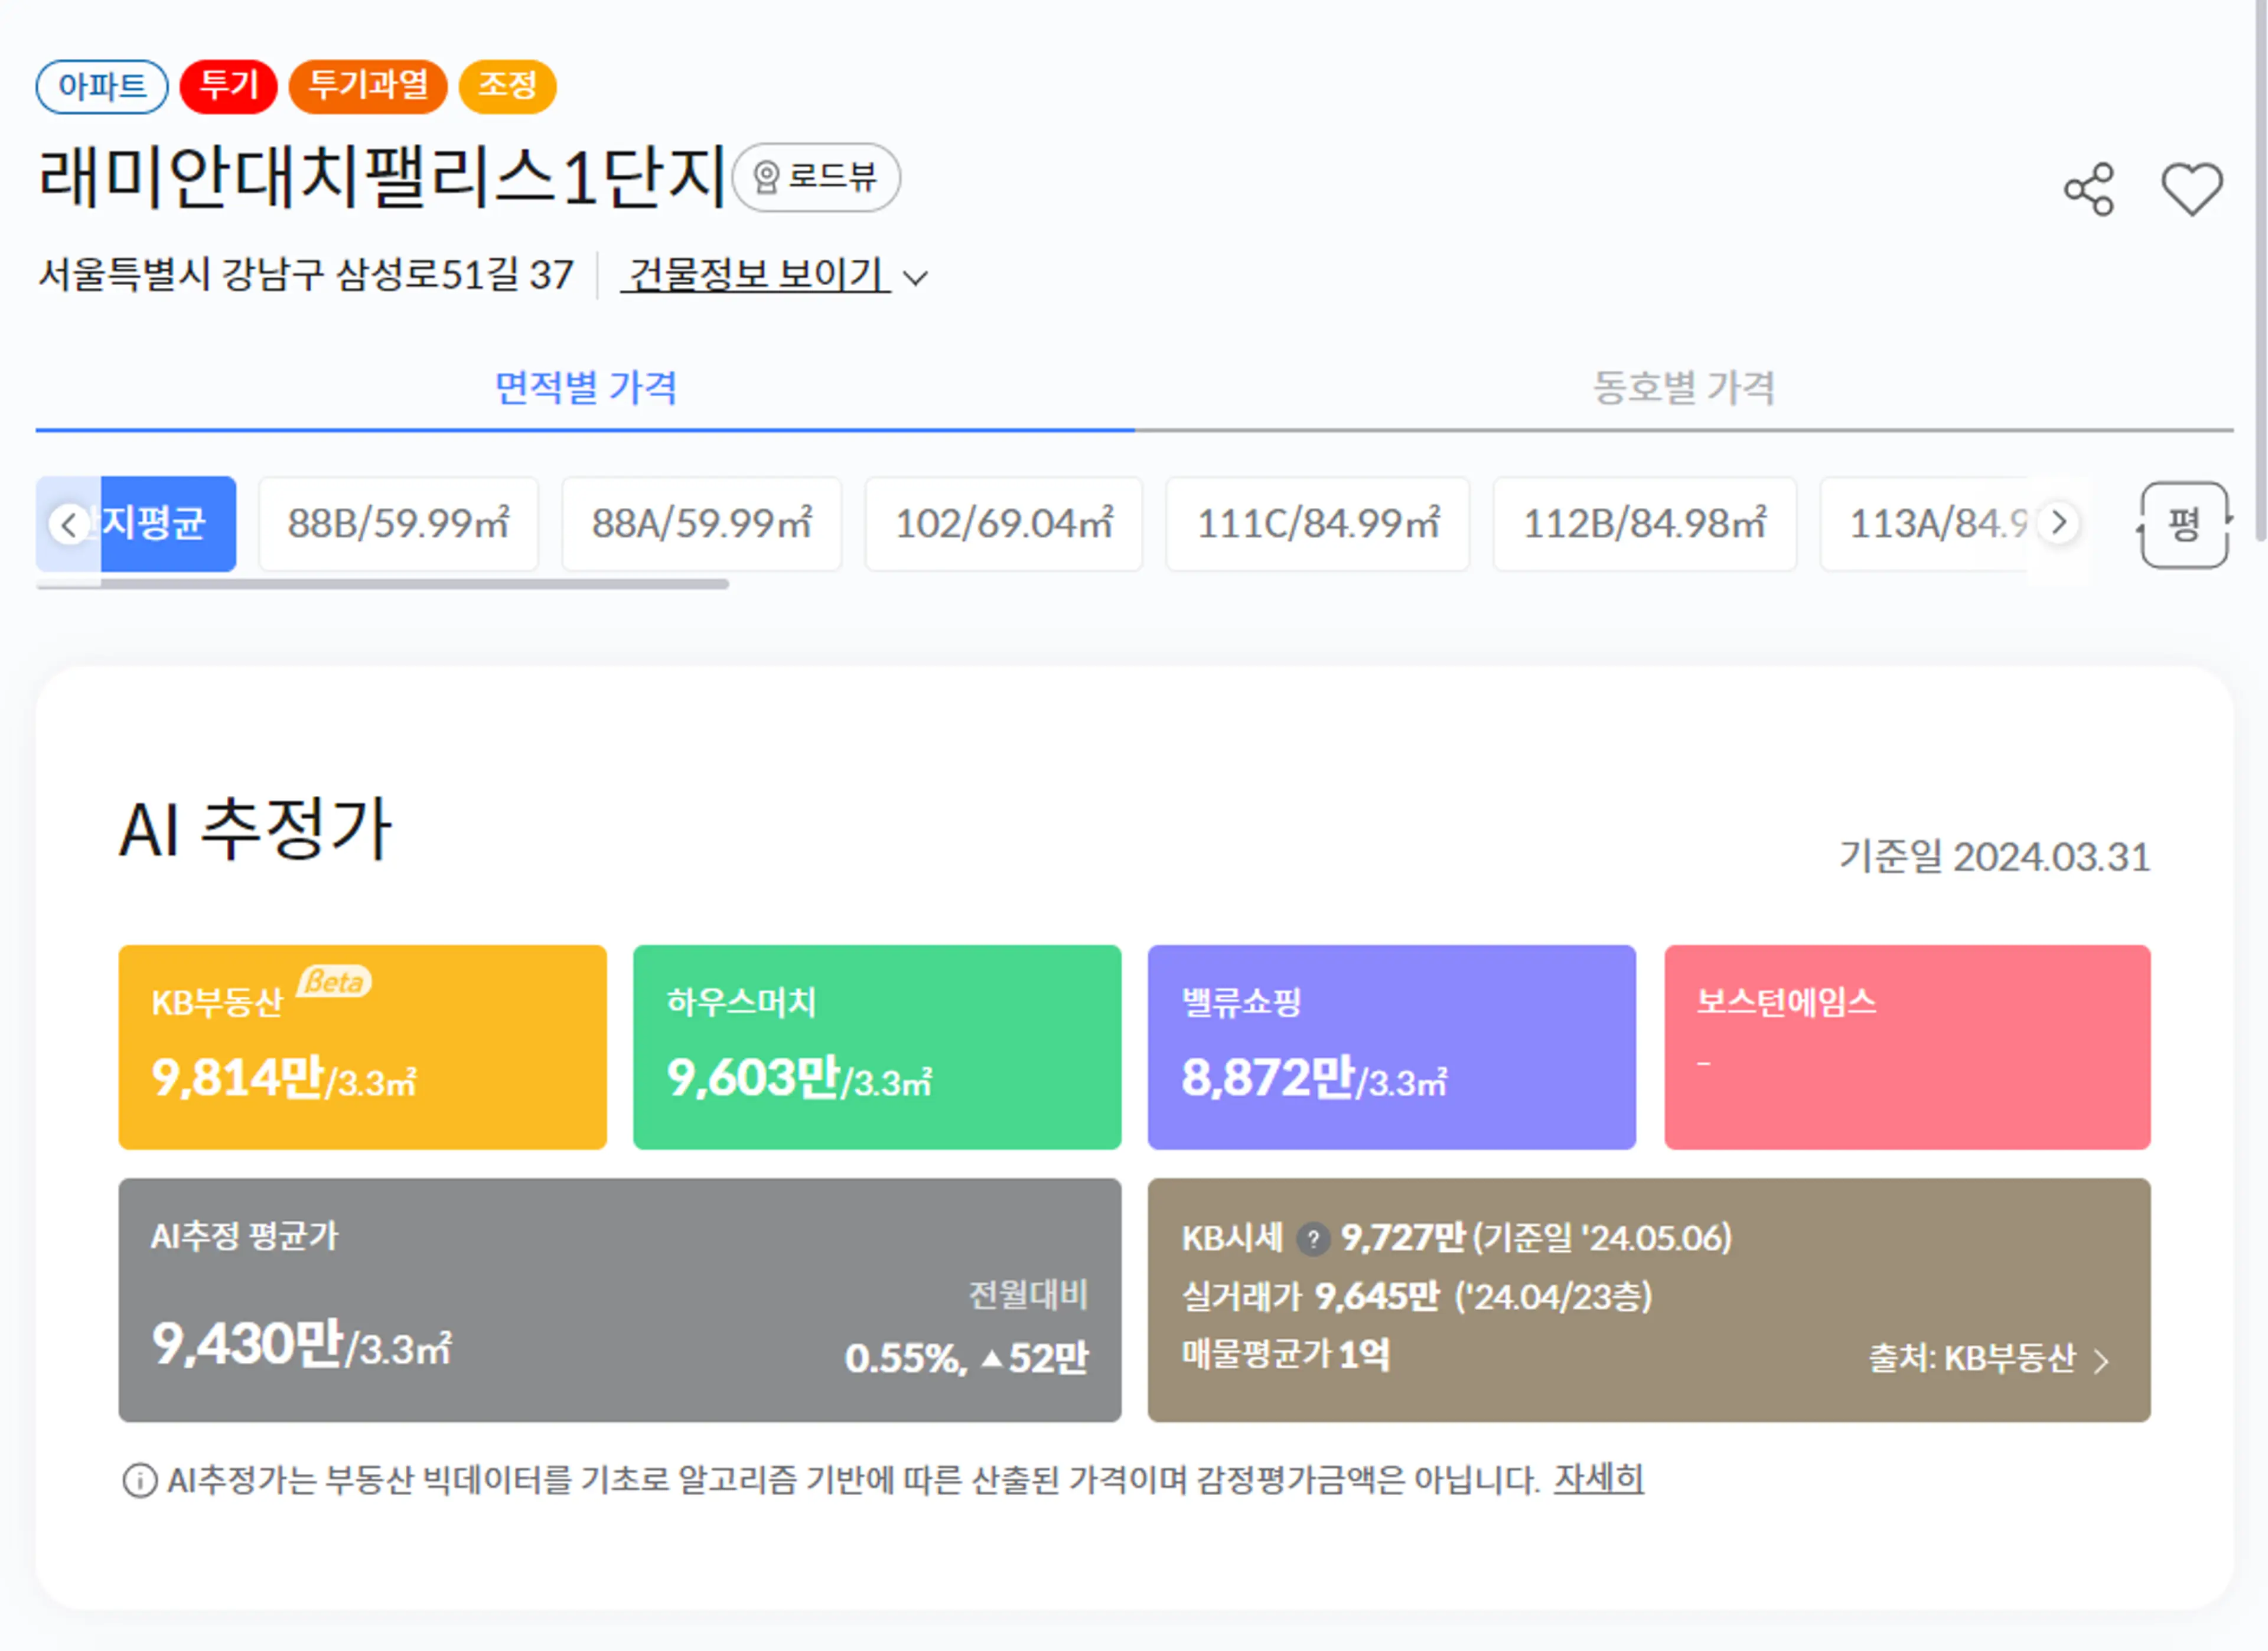Open KB부동산 estimate card
Screen dimensions: 2268x1651
(x=363, y=1047)
